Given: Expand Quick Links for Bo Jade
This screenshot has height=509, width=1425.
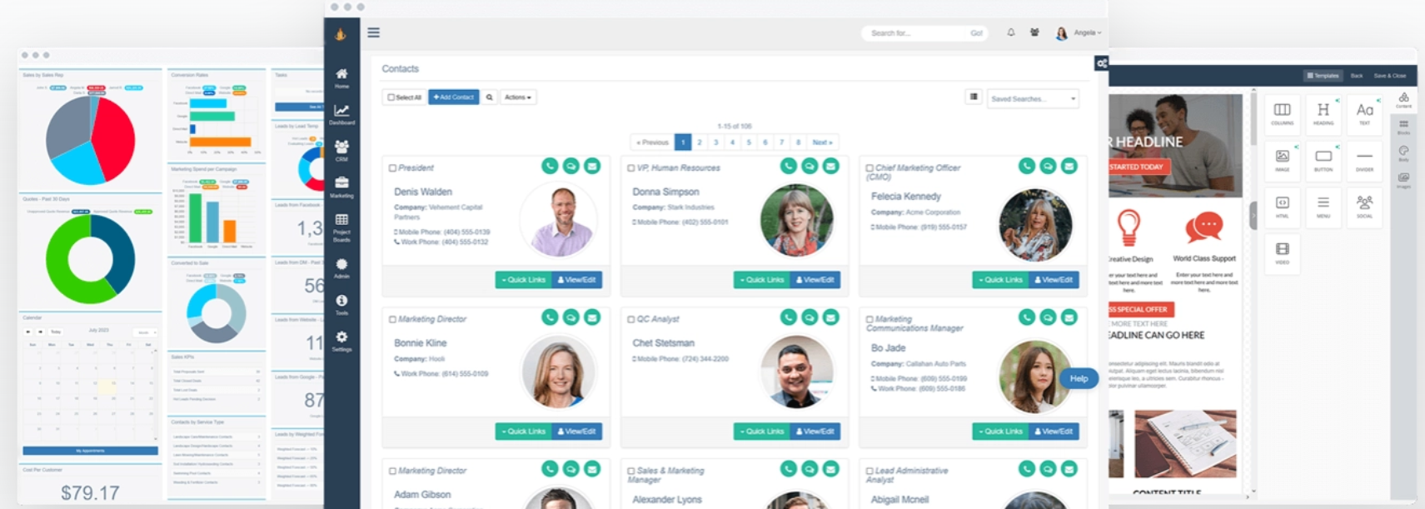Looking at the screenshot, I should point(1000,432).
